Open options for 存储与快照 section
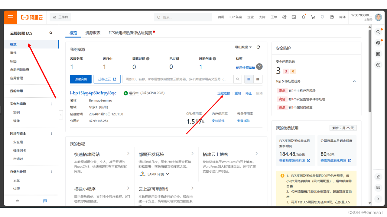Viewport: 387px width, 217px height. (51, 172)
